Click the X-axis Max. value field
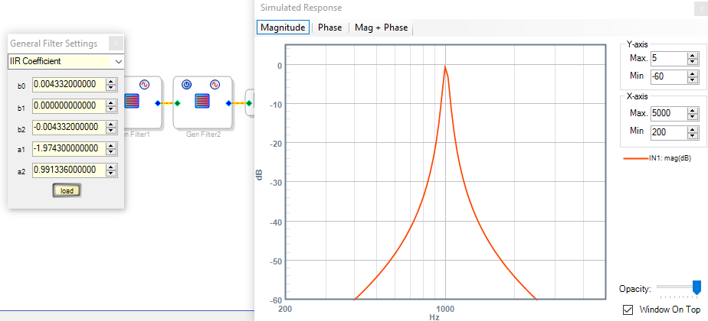The image size is (708, 321). (x=668, y=113)
